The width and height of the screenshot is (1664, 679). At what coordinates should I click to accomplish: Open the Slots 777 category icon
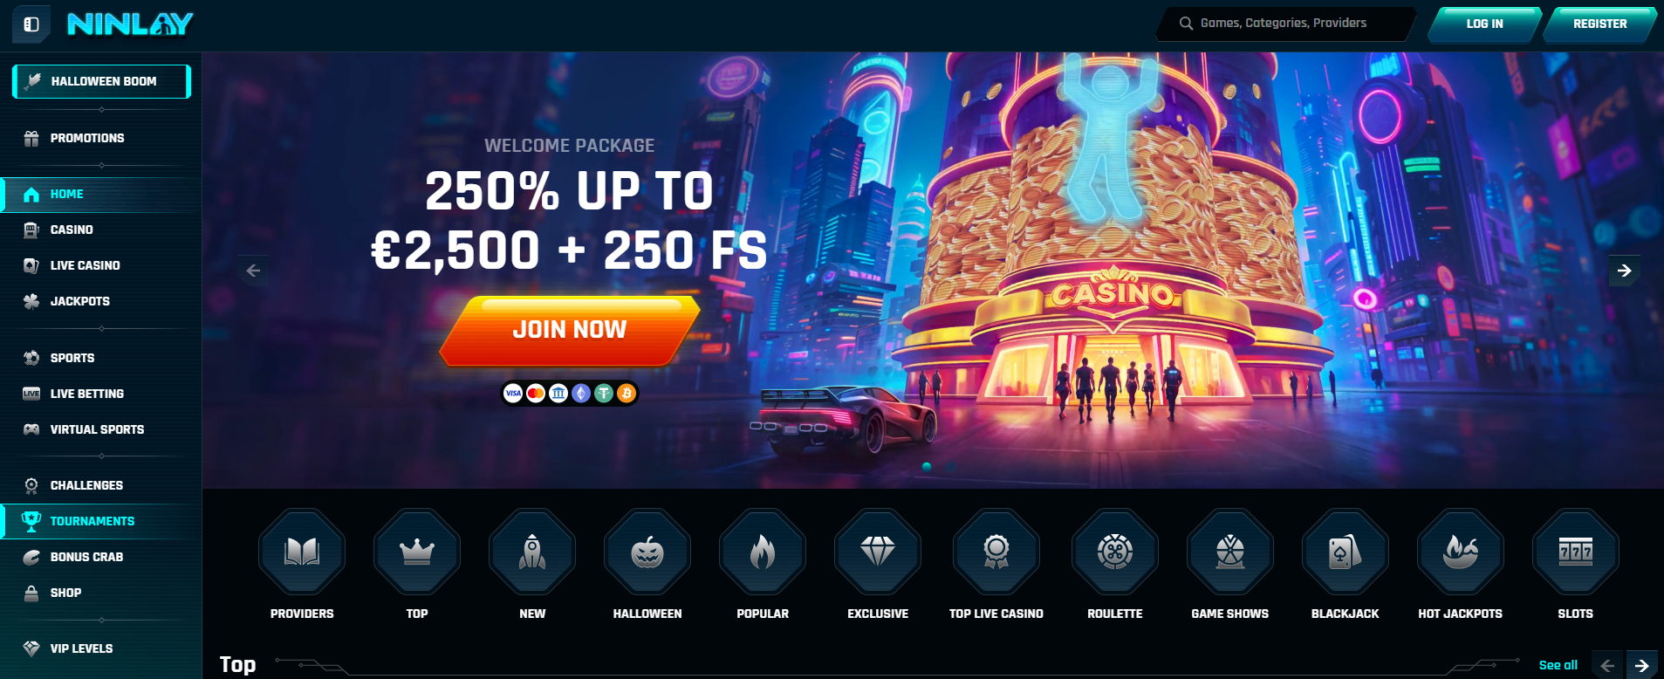coord(1576,552)
